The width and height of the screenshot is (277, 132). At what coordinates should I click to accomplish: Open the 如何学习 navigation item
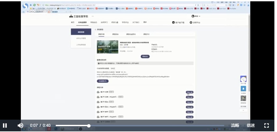104,22
